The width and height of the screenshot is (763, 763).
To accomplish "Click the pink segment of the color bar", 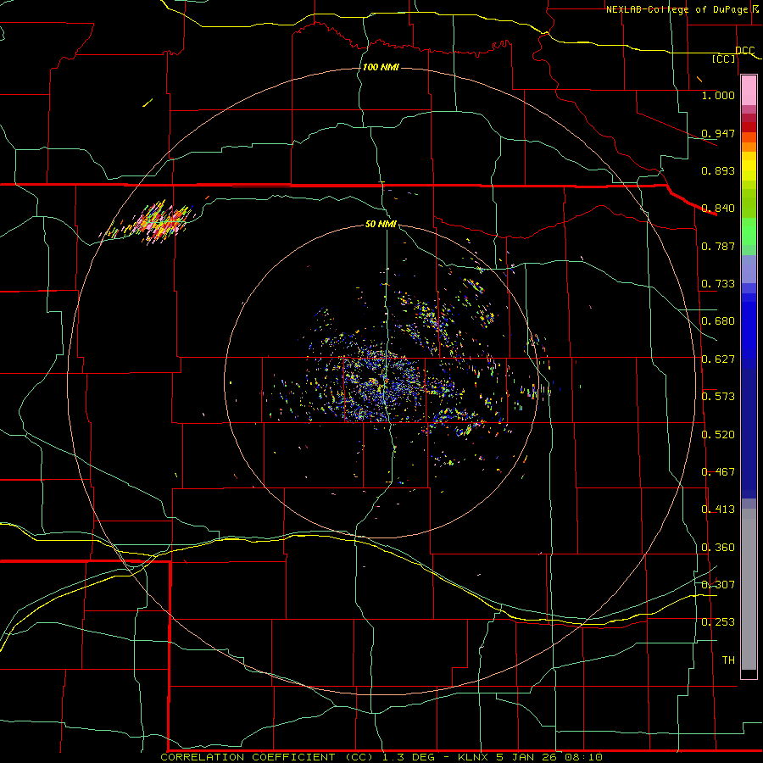I will point(749,91).
